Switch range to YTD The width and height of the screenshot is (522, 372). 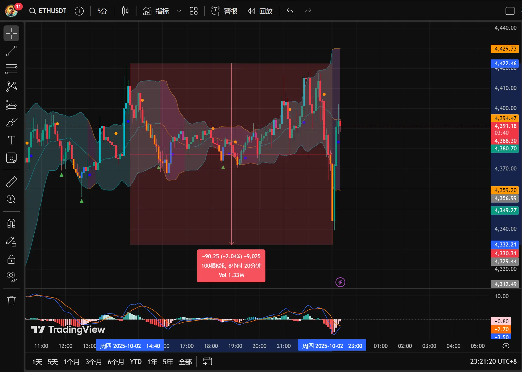[136, 362]
